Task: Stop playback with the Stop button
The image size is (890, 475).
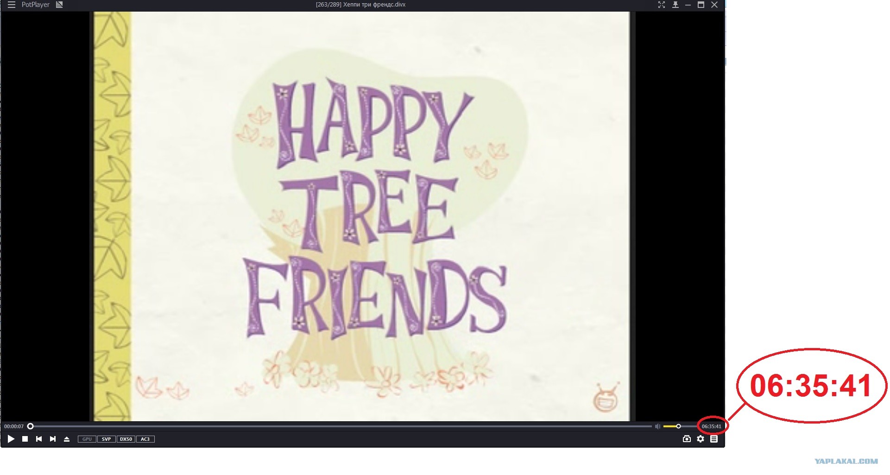Action: [25, 439]
